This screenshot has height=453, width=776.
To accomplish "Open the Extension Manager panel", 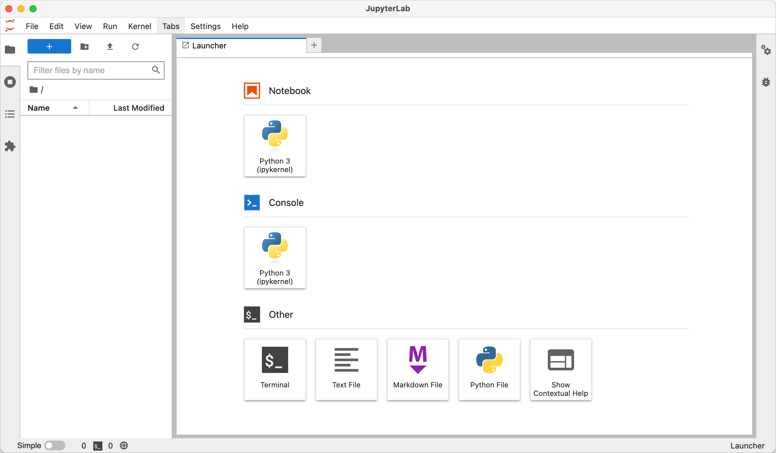I will coord(10,146).
